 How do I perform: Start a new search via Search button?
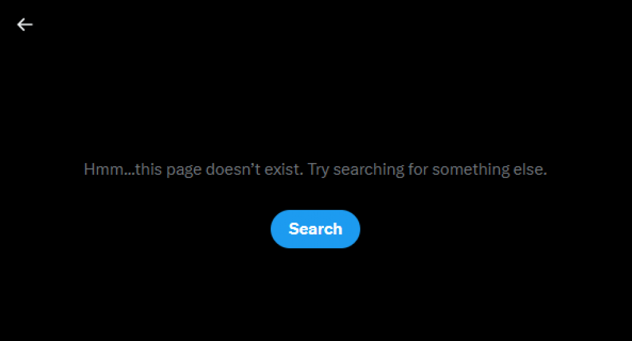315,229
